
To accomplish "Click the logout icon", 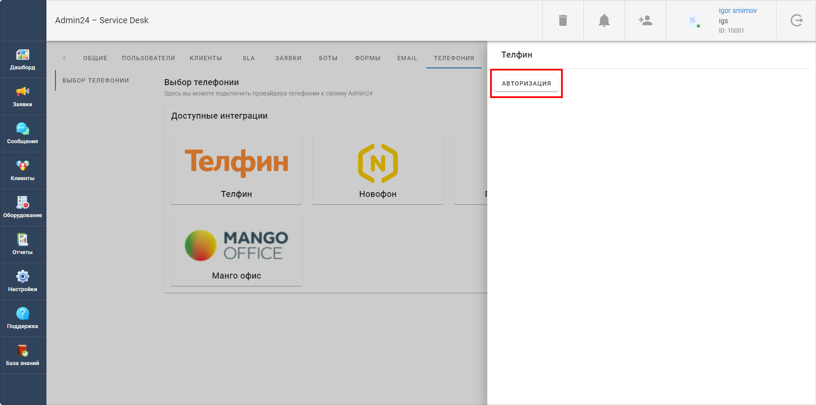I will click(x=796, y=20).
